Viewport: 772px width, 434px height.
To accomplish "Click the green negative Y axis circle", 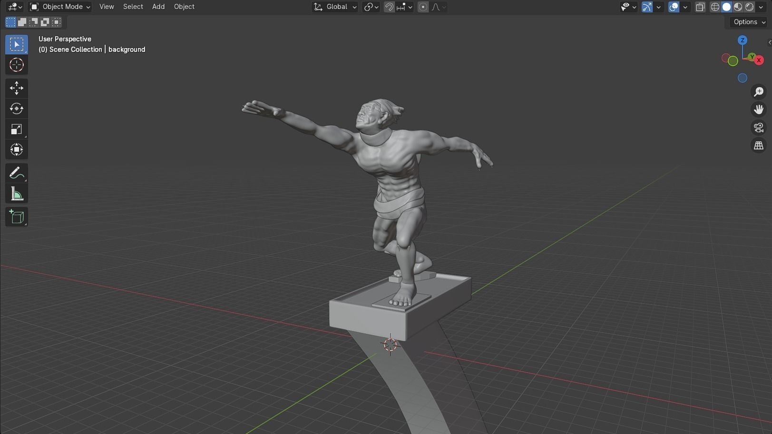I will point(733,61).
